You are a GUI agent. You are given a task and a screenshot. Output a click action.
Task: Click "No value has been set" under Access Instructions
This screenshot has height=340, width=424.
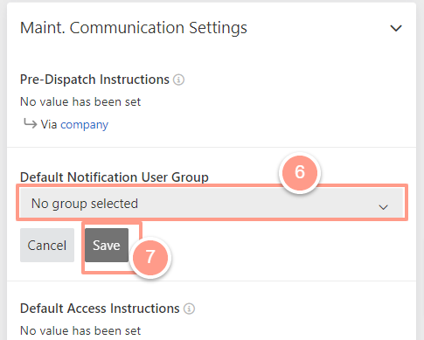coord(80,330)
